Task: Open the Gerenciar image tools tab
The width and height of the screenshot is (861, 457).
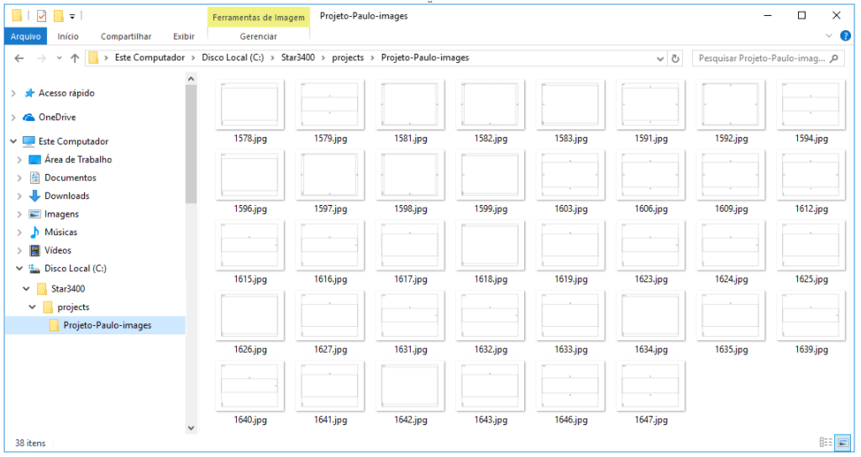Action: click(258, 36)
